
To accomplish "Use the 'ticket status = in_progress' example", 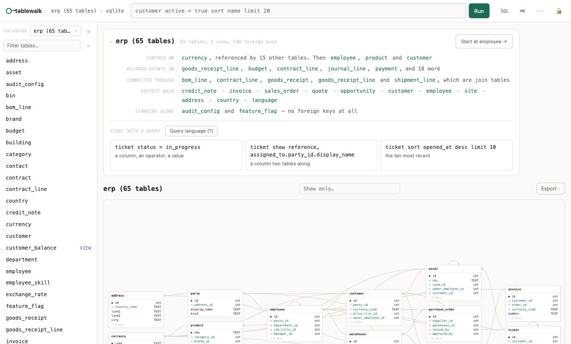I will coord(176,155).
